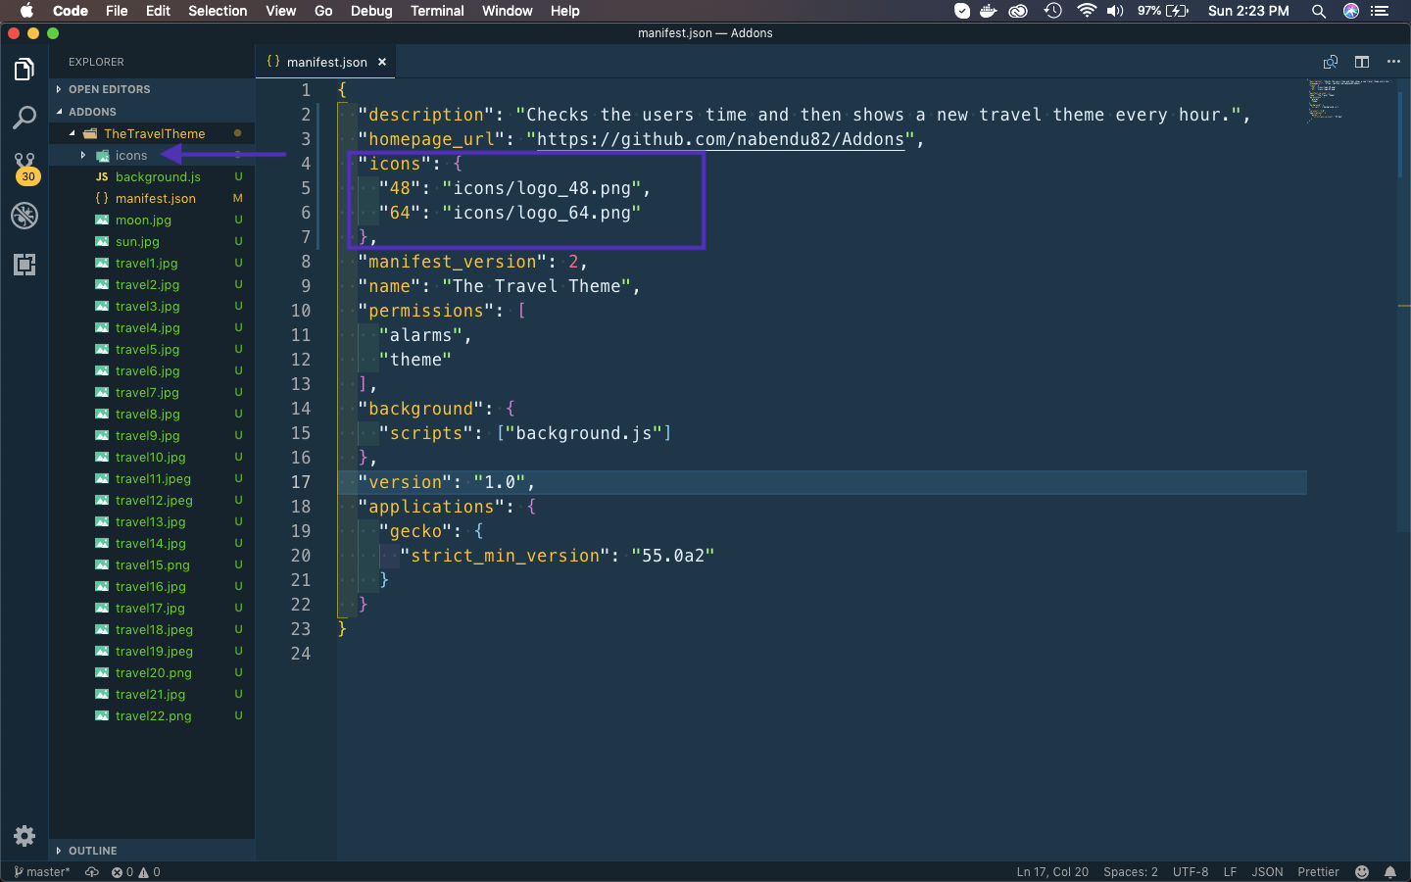Follow the github.com/nabendu82/Addons link

(720, 139)
